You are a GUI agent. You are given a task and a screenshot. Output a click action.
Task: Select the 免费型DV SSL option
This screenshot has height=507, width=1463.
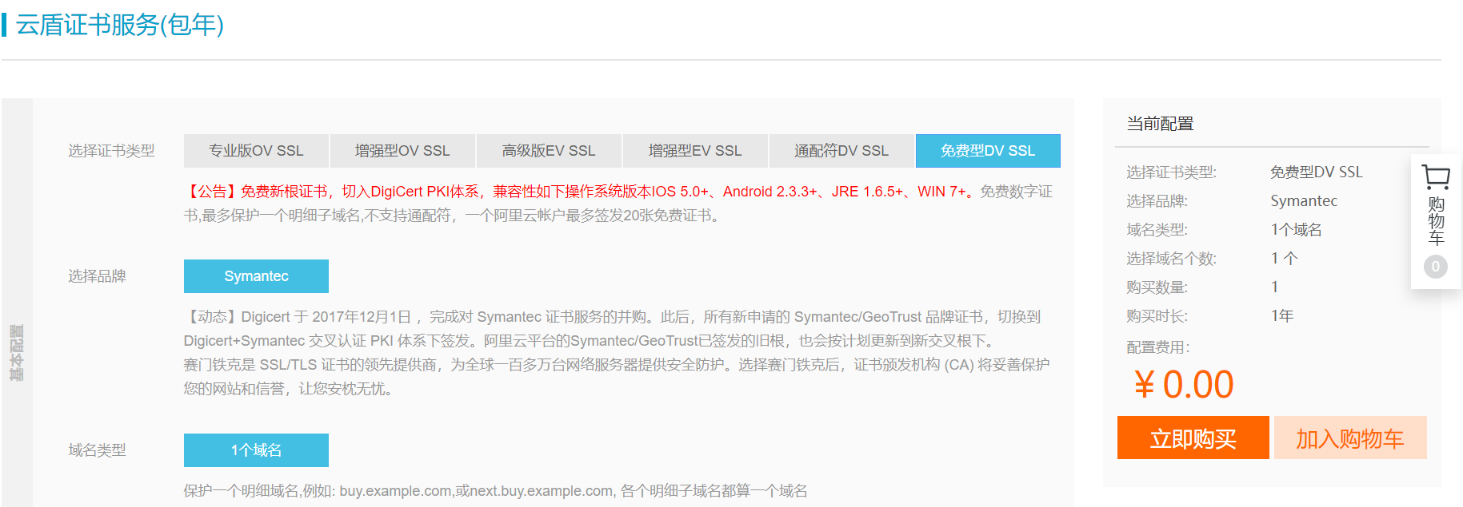tap(988, 151)
